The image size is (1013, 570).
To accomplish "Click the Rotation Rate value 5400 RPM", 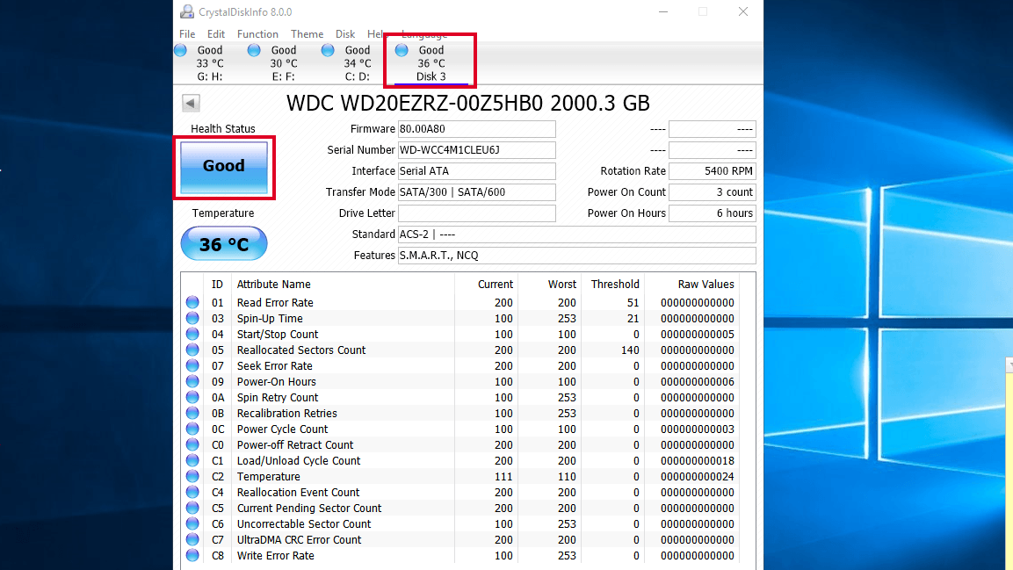I will [x=712, y=171].
